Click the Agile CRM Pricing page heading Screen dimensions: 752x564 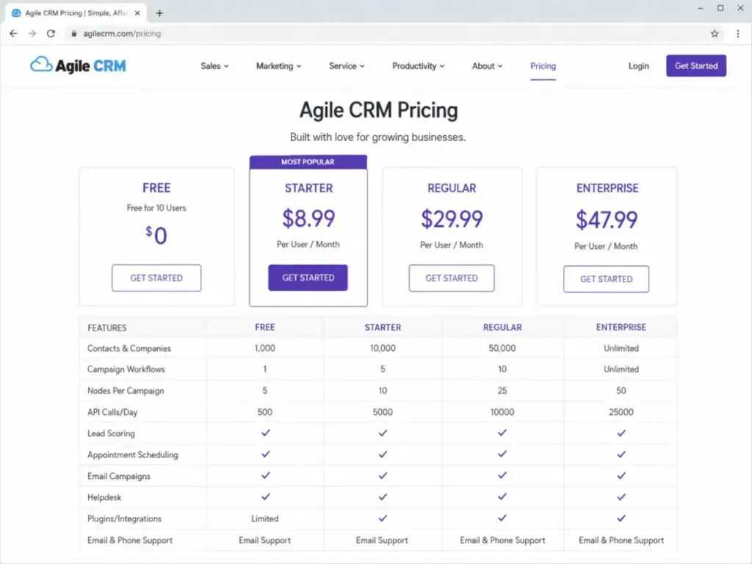click(x=378, y=110)
